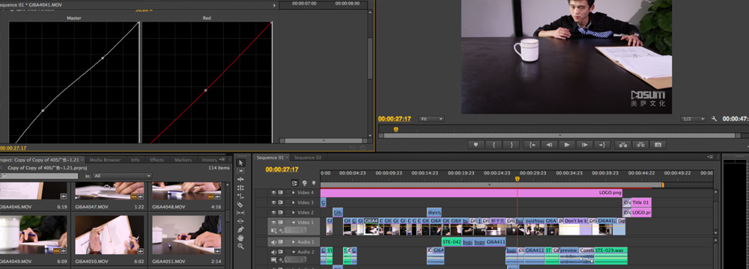Select GI6A4050.MOV thumbnail in project

coord(109,235)
